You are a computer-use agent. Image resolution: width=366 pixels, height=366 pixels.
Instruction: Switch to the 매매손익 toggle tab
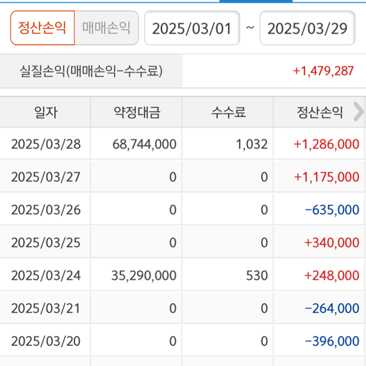(x=106, y=28)
